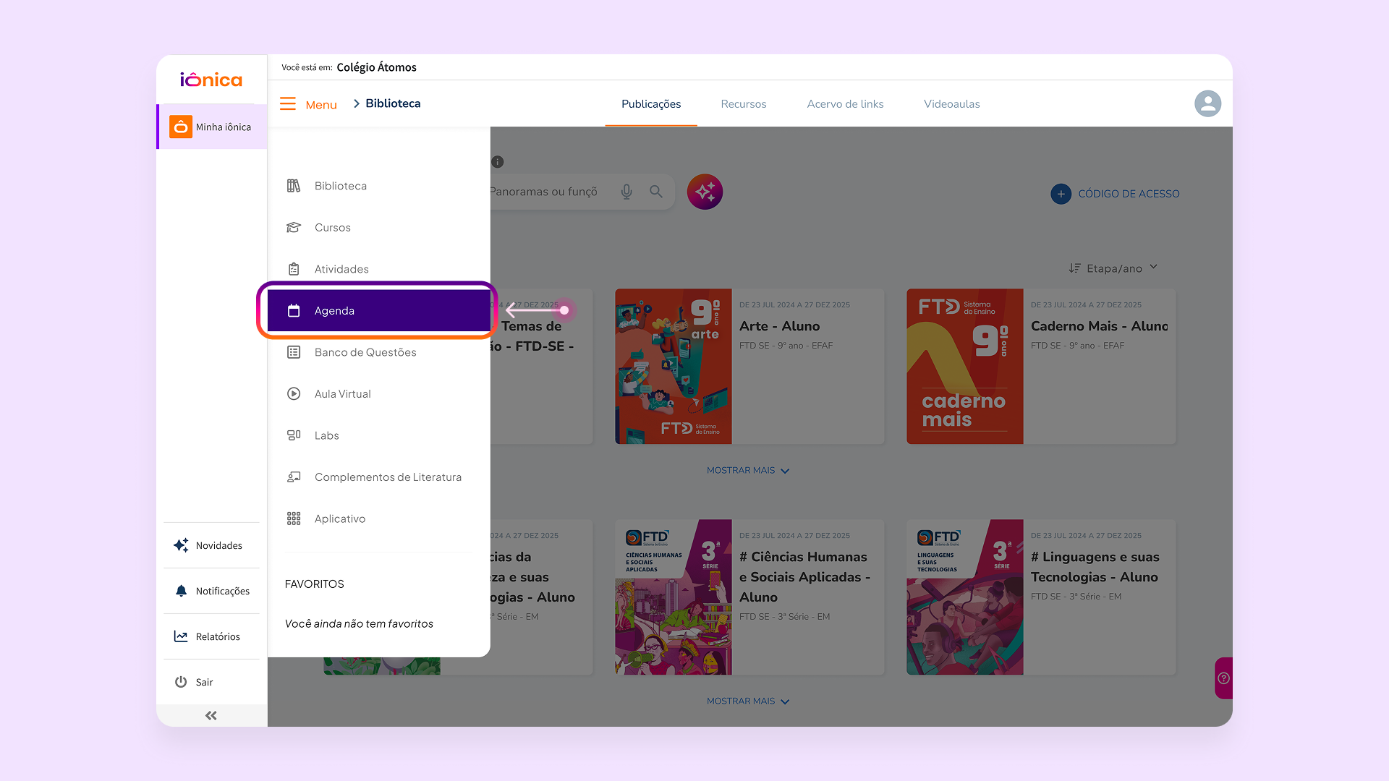Expand the lower MOSTRAR MAIS under 3ª Série
Viewport: 1389px width, 781px height.
[748, 701]
